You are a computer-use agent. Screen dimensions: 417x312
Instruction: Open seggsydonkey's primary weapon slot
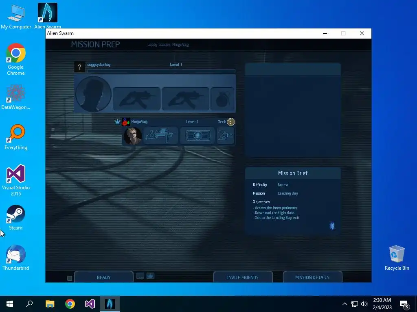pyautogui.click(x=136, y=98)
